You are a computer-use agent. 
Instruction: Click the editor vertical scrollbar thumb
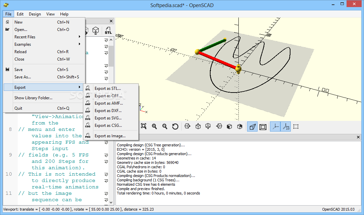click(111, 56)
